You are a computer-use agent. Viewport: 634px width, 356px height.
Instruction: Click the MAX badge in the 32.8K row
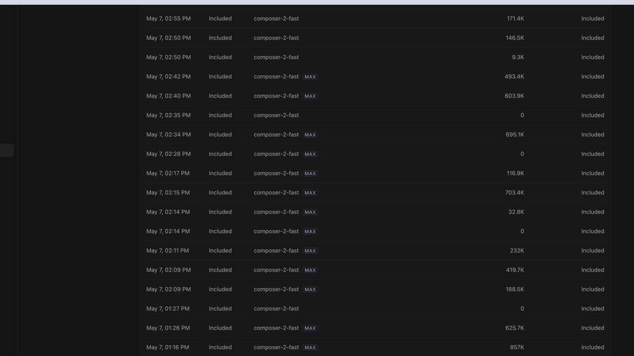point(310,212)
